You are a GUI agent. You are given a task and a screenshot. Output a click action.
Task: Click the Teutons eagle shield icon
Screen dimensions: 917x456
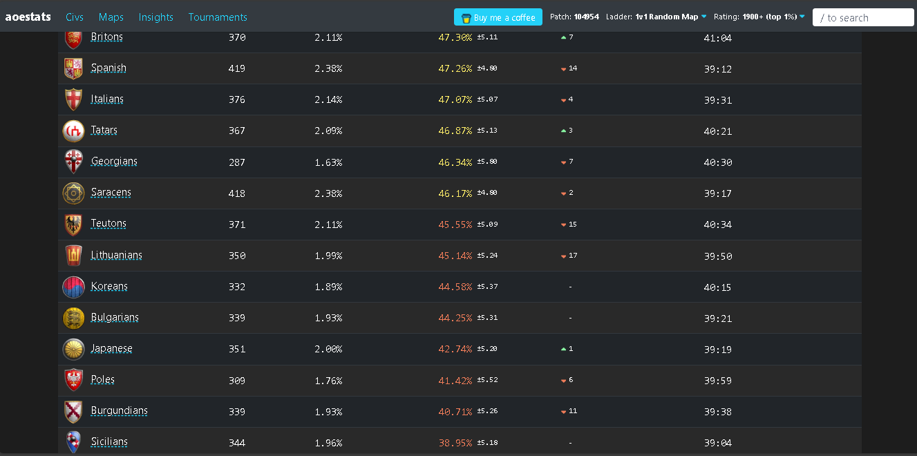pyautogui.click(x=73, y=225)
